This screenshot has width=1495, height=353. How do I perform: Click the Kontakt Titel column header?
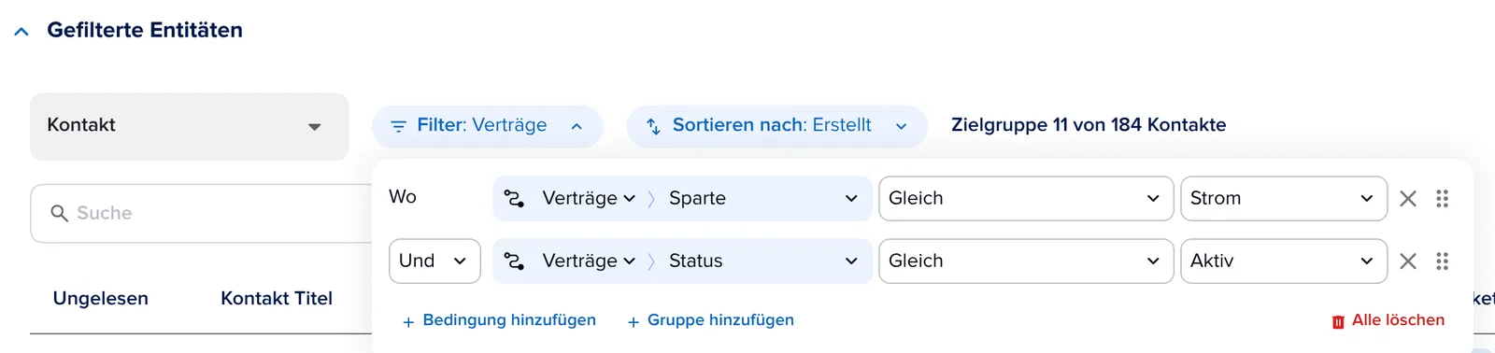(277, 299)
